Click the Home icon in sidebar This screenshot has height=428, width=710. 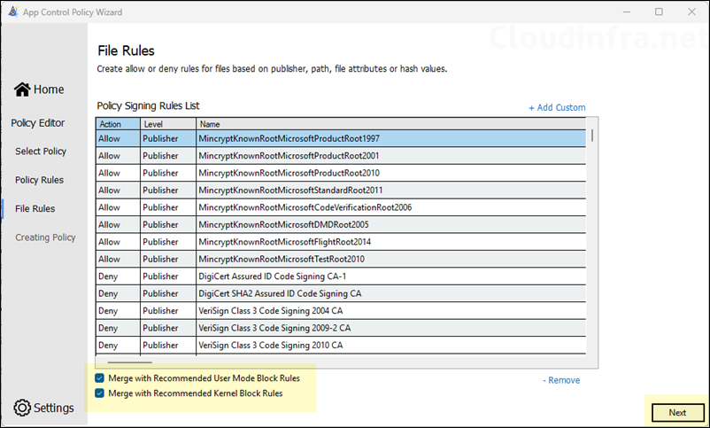pos(23,89)
